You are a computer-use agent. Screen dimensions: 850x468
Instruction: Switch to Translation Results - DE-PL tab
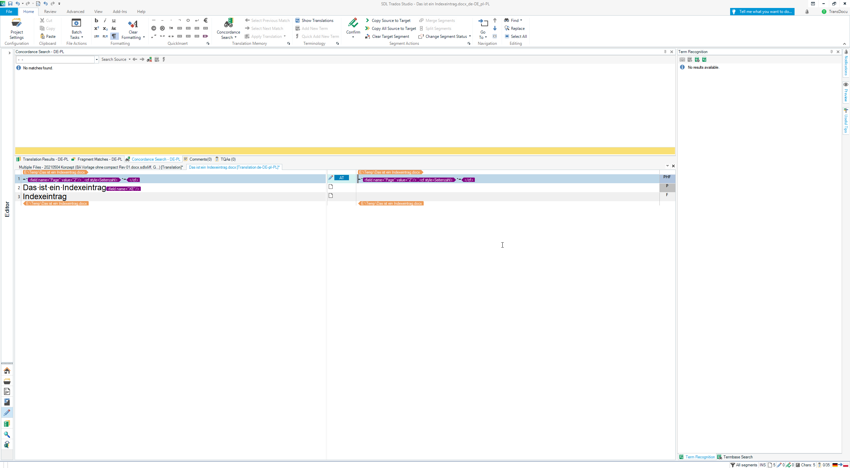pyautogui.click(x=42, y=159)
